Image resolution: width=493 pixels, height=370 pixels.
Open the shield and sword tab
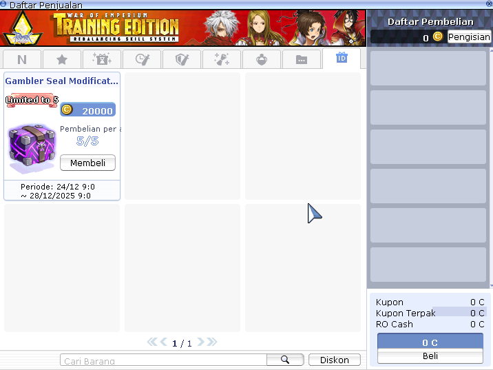[182, 59]
